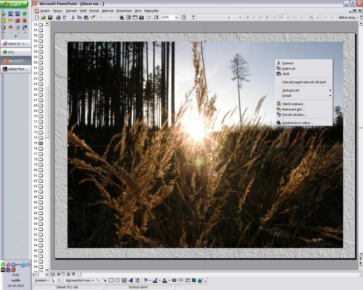Switch to Adobe Photoshop taskbar button
The image size is (363, 290).
click(15, 69)
